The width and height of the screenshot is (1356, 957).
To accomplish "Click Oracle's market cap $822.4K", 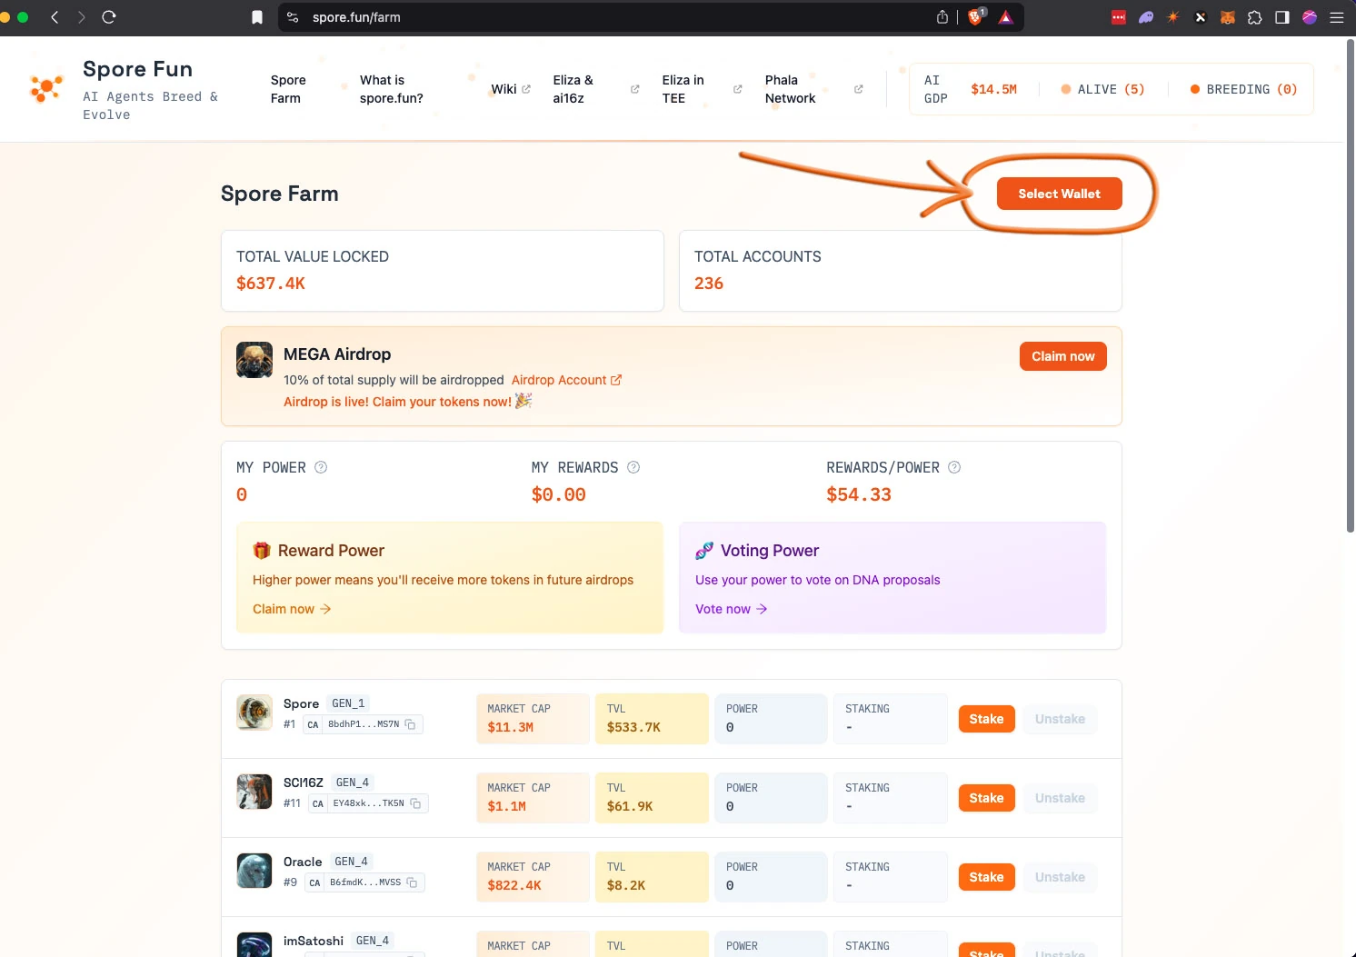I will (514, 885).
